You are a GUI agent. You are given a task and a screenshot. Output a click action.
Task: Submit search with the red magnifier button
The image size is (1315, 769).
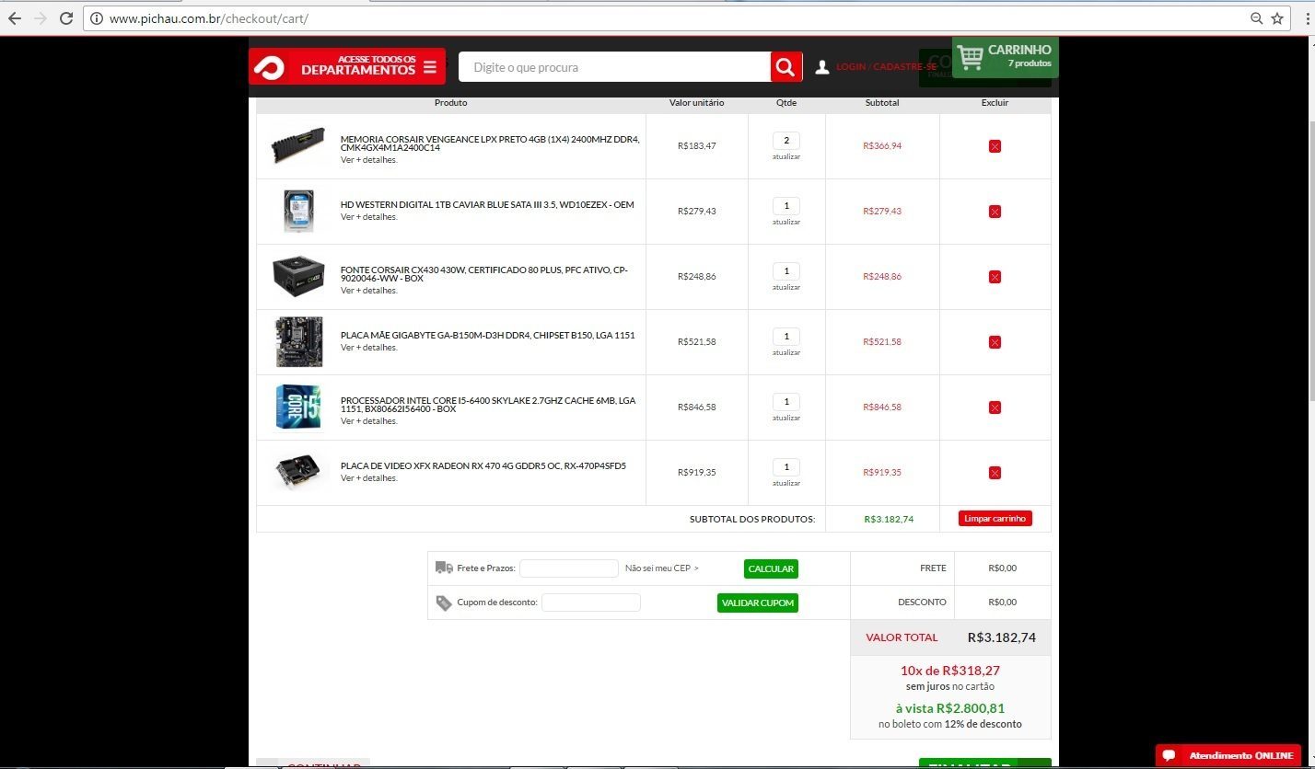786,67
